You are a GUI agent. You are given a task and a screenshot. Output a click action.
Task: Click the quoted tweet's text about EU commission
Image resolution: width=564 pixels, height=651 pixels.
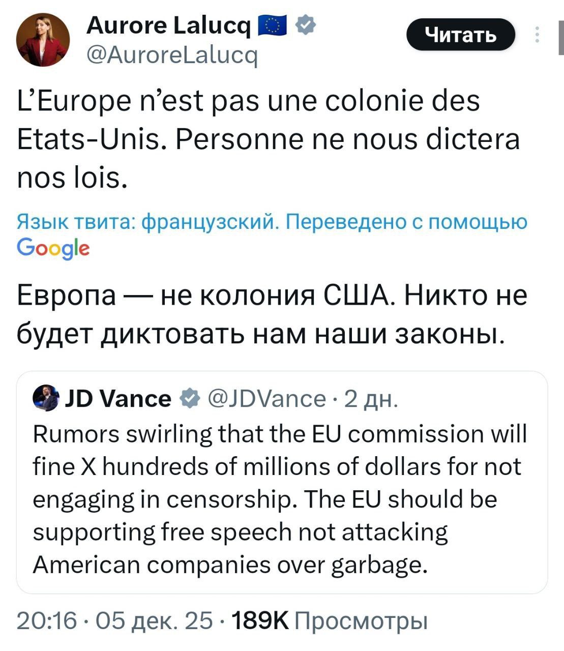click(277, 498)
